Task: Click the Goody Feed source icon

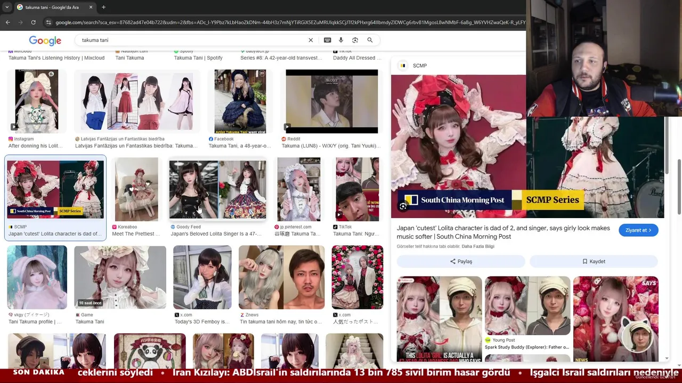Action: point(173,227)
